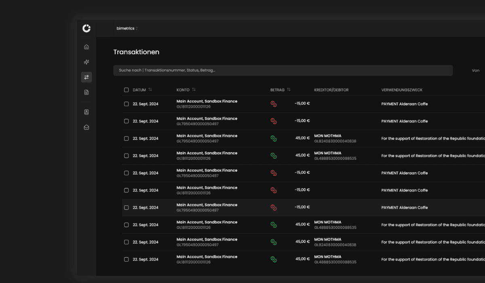Click first MON MOTHMA creditor entry
485x283 pixels.
coord(328,136)
